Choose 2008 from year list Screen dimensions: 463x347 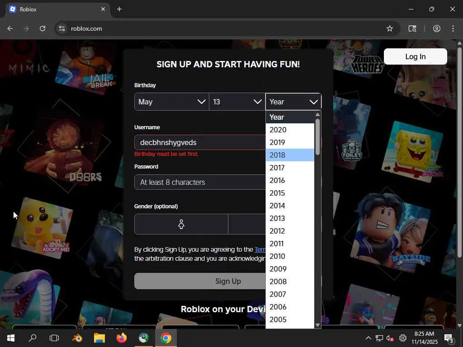coord(290,281)
